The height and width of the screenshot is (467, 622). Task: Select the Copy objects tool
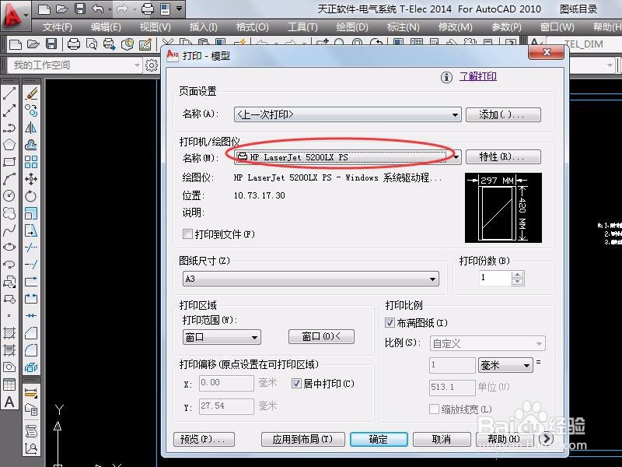(31, 111)
